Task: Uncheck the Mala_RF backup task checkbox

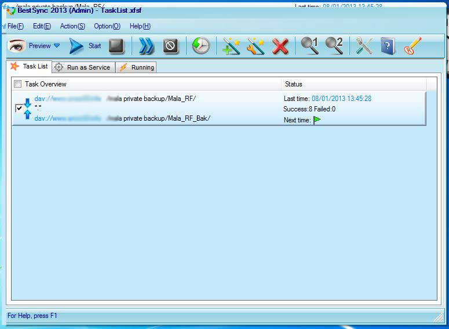Action: point(19,109)
